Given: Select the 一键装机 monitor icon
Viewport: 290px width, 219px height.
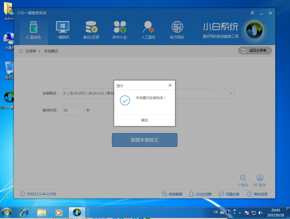Looking at the screenshot, I should point(62,27).
